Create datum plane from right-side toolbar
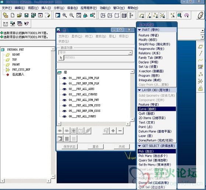This screenshot has height=190, width=206. (x=200, y=46)
